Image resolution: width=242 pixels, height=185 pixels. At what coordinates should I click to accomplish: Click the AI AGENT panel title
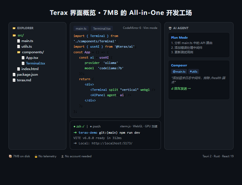[x=181, y=28]
